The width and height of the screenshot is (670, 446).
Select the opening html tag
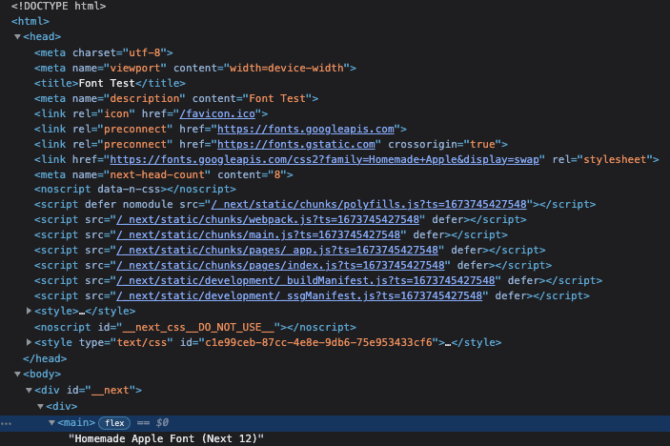(x=30, y=21)
